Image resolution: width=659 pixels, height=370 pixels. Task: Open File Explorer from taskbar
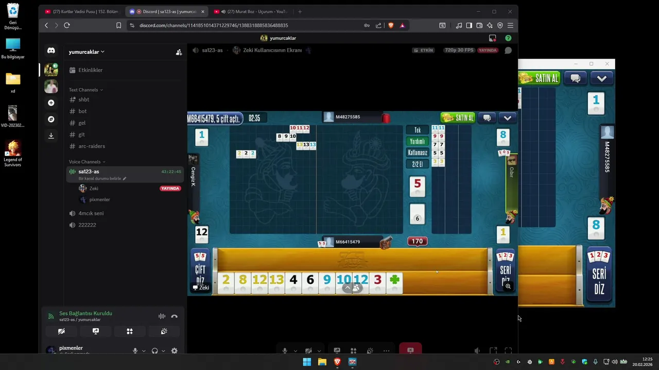(322, 362)
